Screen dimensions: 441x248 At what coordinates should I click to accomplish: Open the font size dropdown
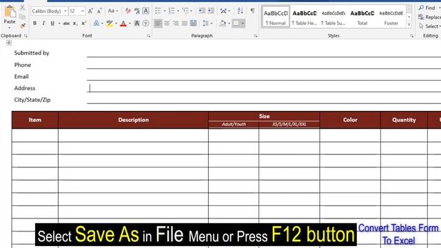click(x=83, y=11)
